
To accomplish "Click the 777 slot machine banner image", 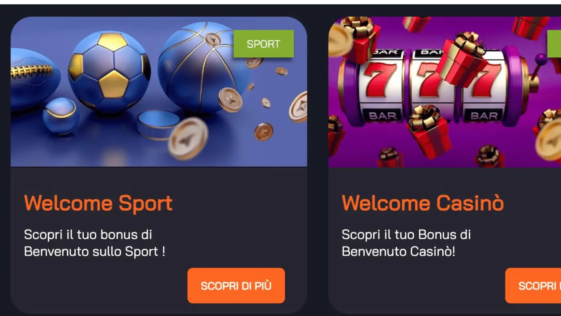I will click(445, 92).
